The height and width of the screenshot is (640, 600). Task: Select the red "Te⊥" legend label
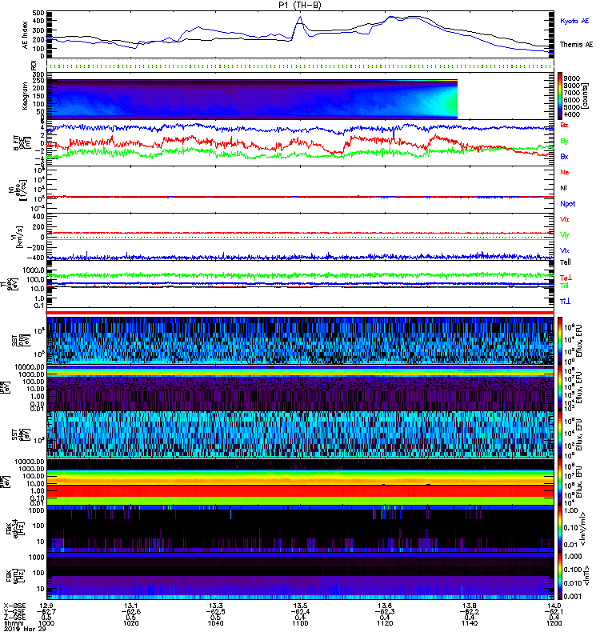click(566, 278)
